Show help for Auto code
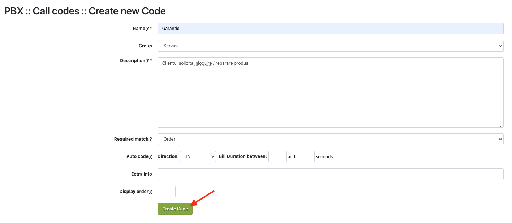512x223 pixels. tap(151, 156)
